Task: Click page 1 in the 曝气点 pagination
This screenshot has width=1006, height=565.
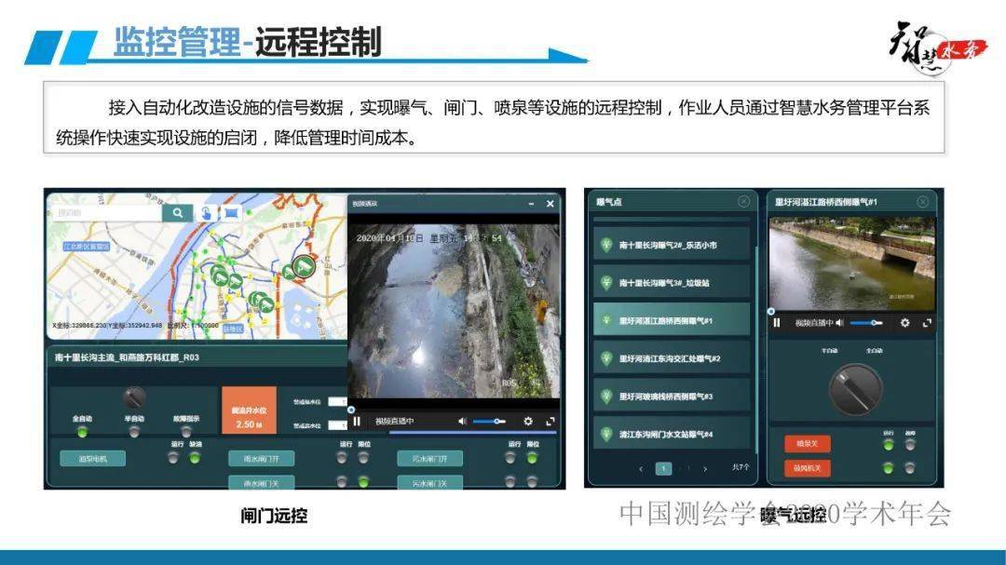Action: coord(663,469)
